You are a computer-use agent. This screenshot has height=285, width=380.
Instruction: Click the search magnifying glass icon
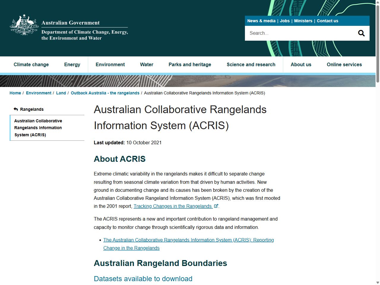click(361, 33)
